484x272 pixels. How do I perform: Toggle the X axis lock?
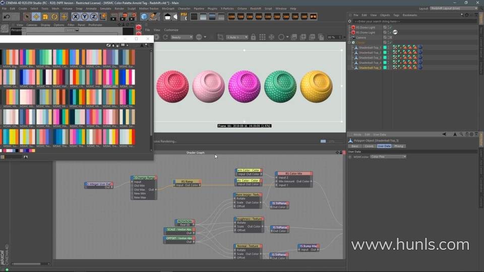[75, 17]
